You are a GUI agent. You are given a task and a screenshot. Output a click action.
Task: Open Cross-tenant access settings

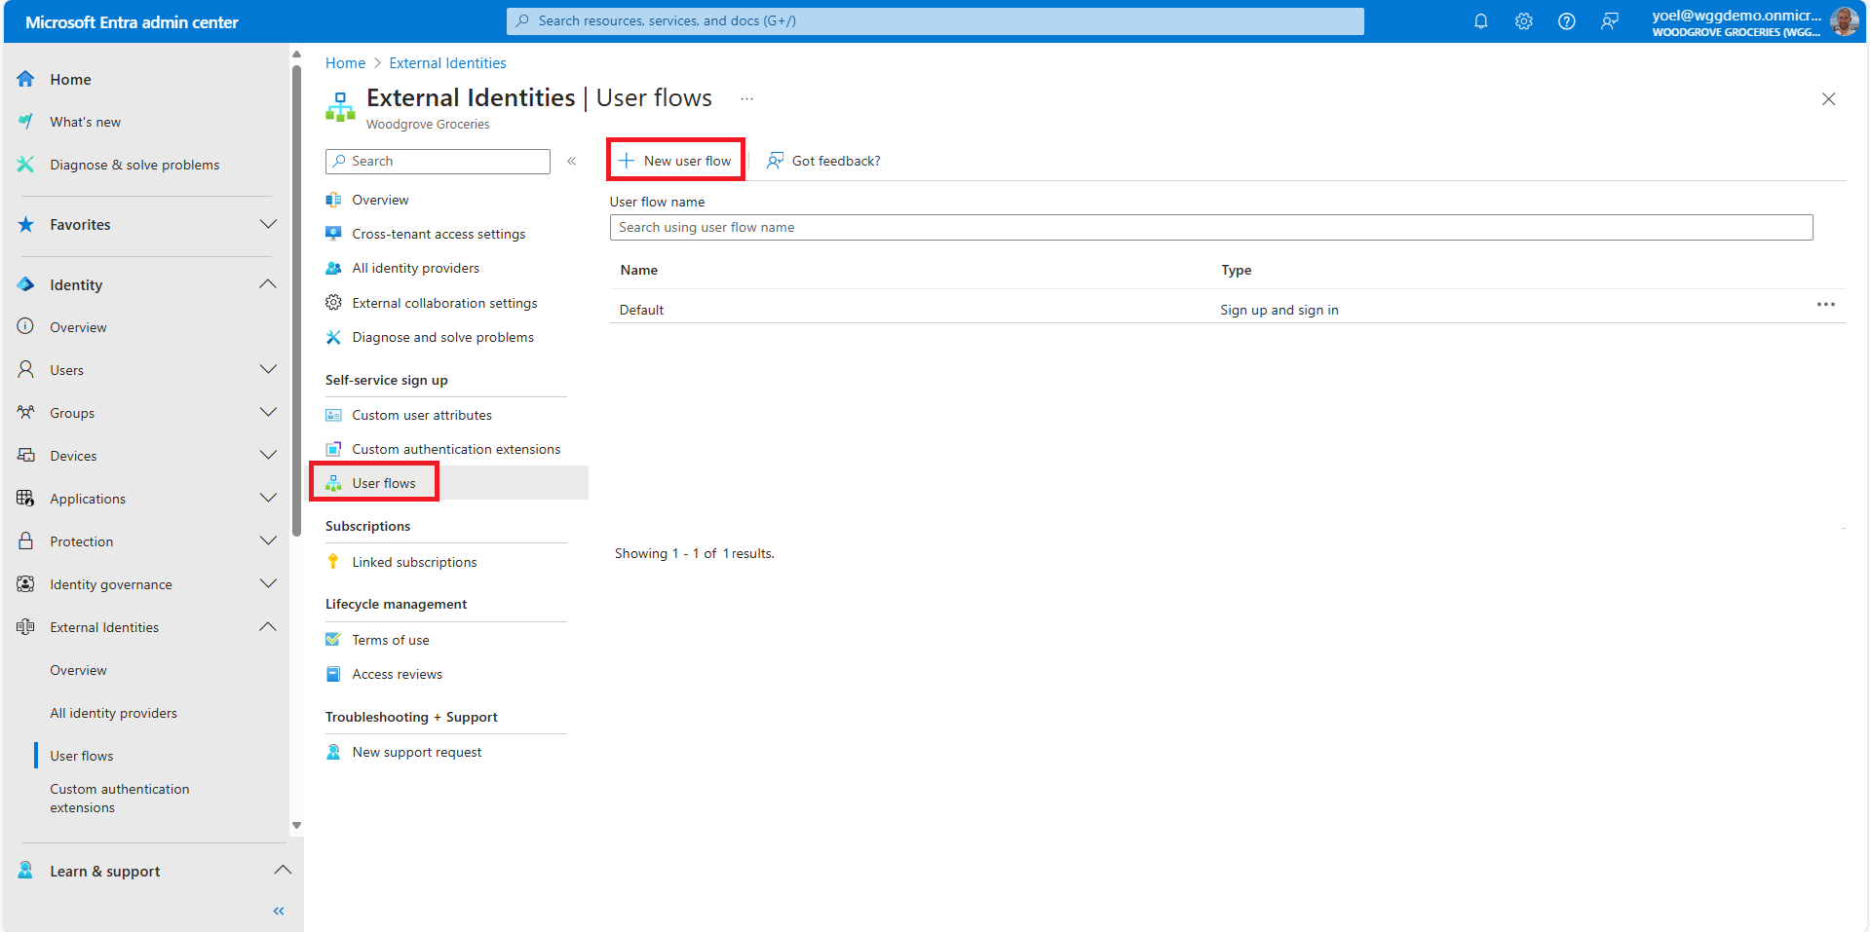[x=438, y=234]
